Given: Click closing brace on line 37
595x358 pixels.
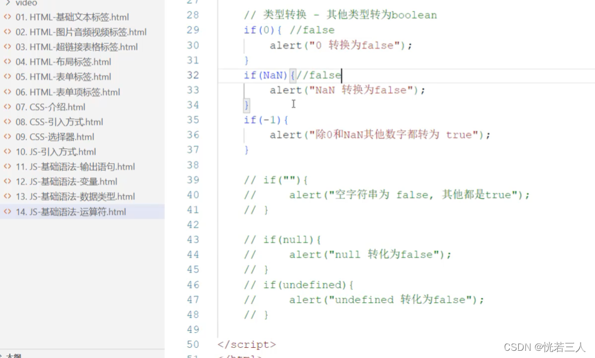Looking at the screenshot, I should 247,150.
